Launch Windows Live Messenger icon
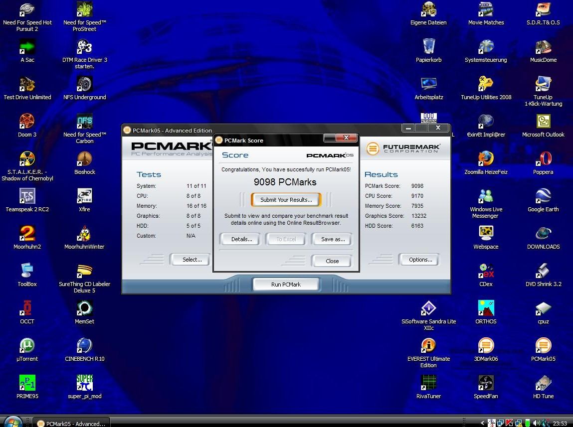 (x=486, y=196)
